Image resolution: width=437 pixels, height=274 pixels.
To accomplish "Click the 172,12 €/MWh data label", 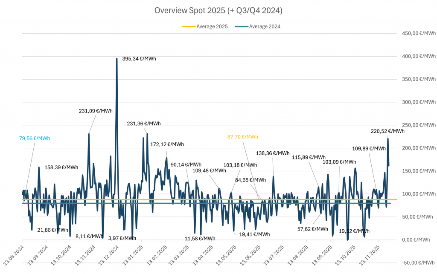I will point(167,144).
